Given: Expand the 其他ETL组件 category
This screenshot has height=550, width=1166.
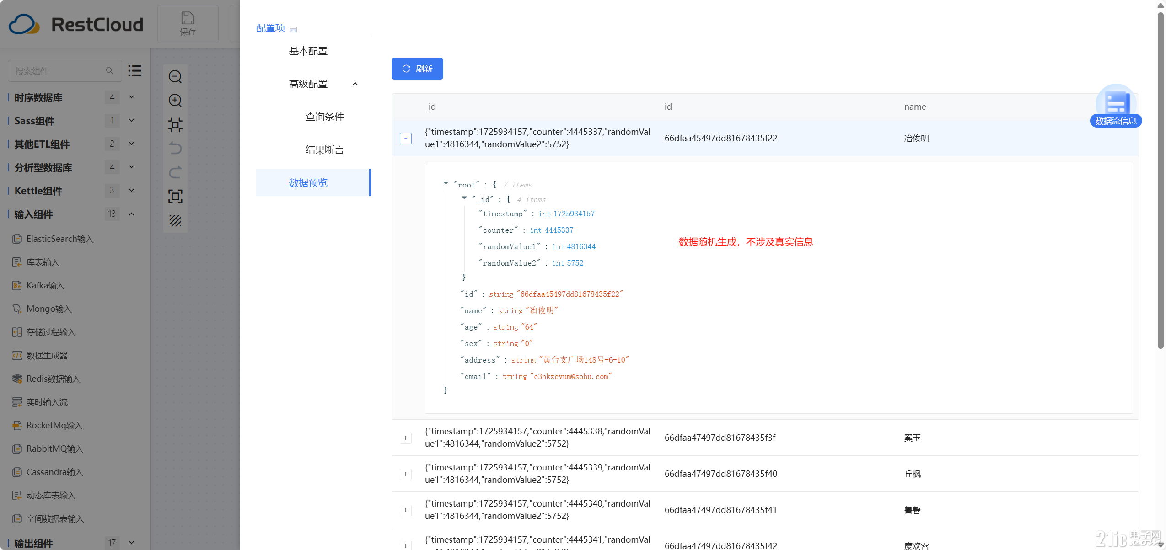Looking at the screenshot, I should [x=132, y=144].
